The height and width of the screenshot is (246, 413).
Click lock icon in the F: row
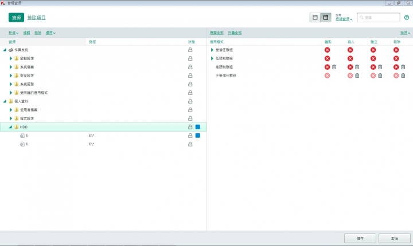190,144
